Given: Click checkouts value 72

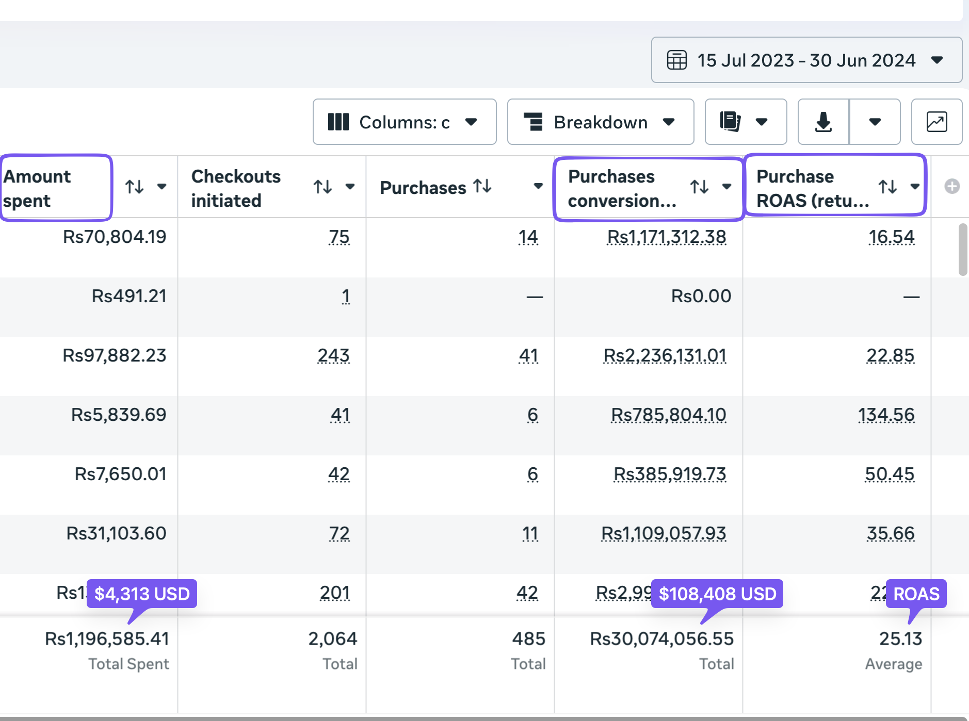Looking at the screenshot, I should [339, 533].
